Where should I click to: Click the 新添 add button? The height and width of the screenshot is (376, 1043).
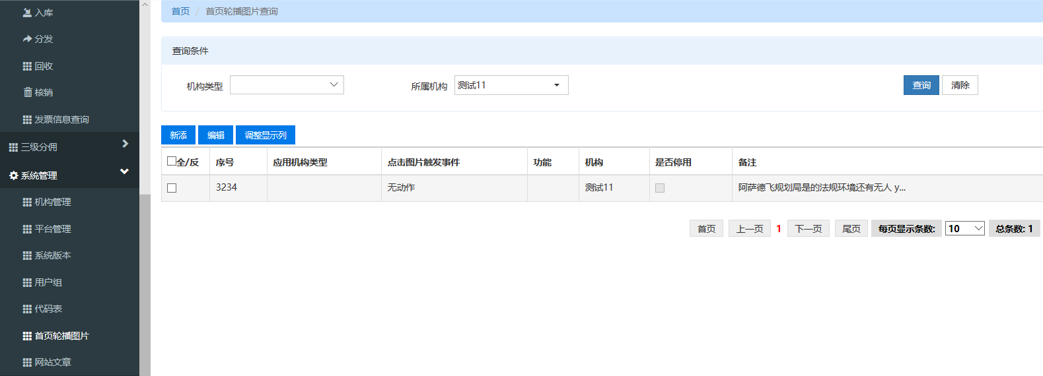[x=178, y=135]
